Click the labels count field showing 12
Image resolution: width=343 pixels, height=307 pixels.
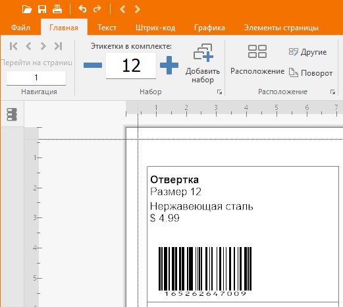tap(131, 65)
